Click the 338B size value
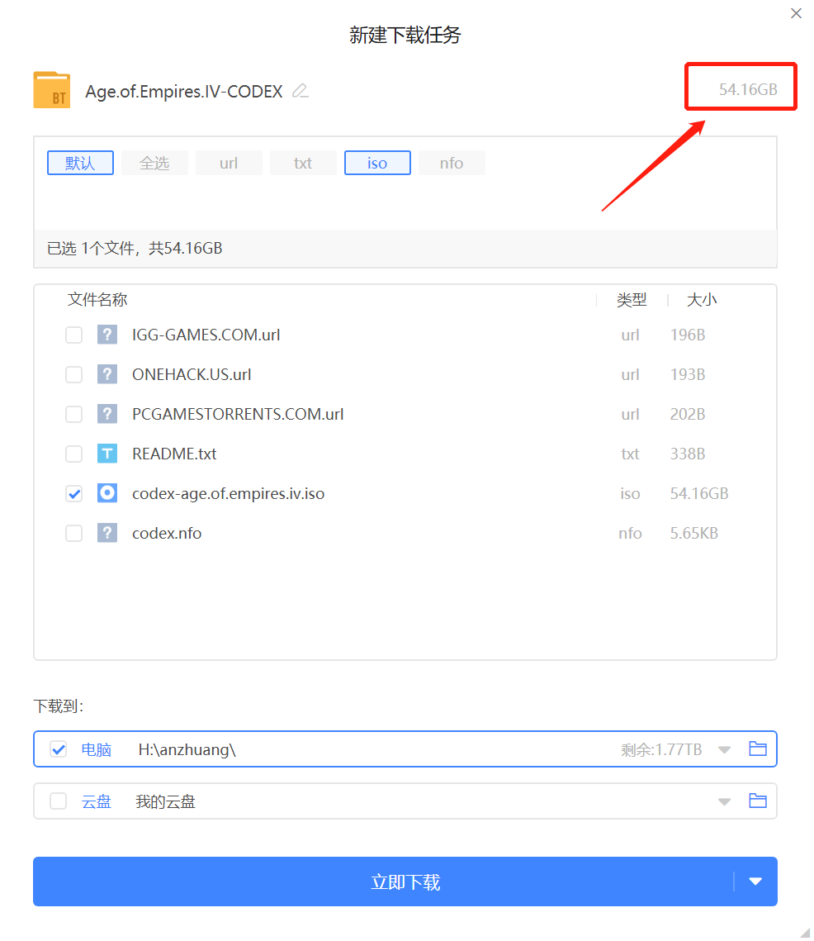The height and width of the screenshot is (941, 814). (688, 453)
